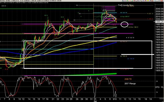
Task: Click the 2000.00 price axis label
Action: click(x=160, y=19)
